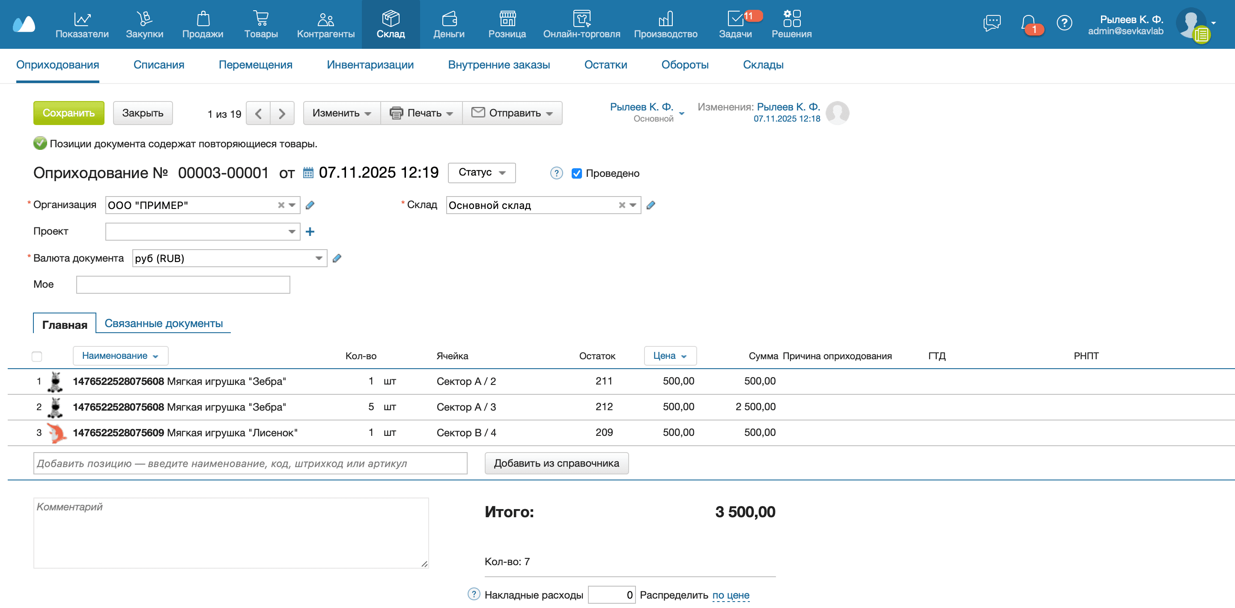The height and width of the screenshot is (608, 1235).
Task: Select the Закупки module icon
Action: pos(144,18)
